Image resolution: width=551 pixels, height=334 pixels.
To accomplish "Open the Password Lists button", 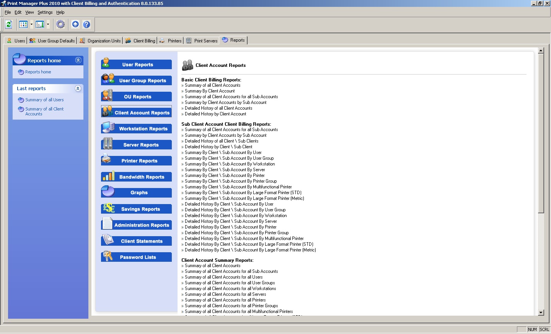I will pyautogui.click(x=137, y=257).
